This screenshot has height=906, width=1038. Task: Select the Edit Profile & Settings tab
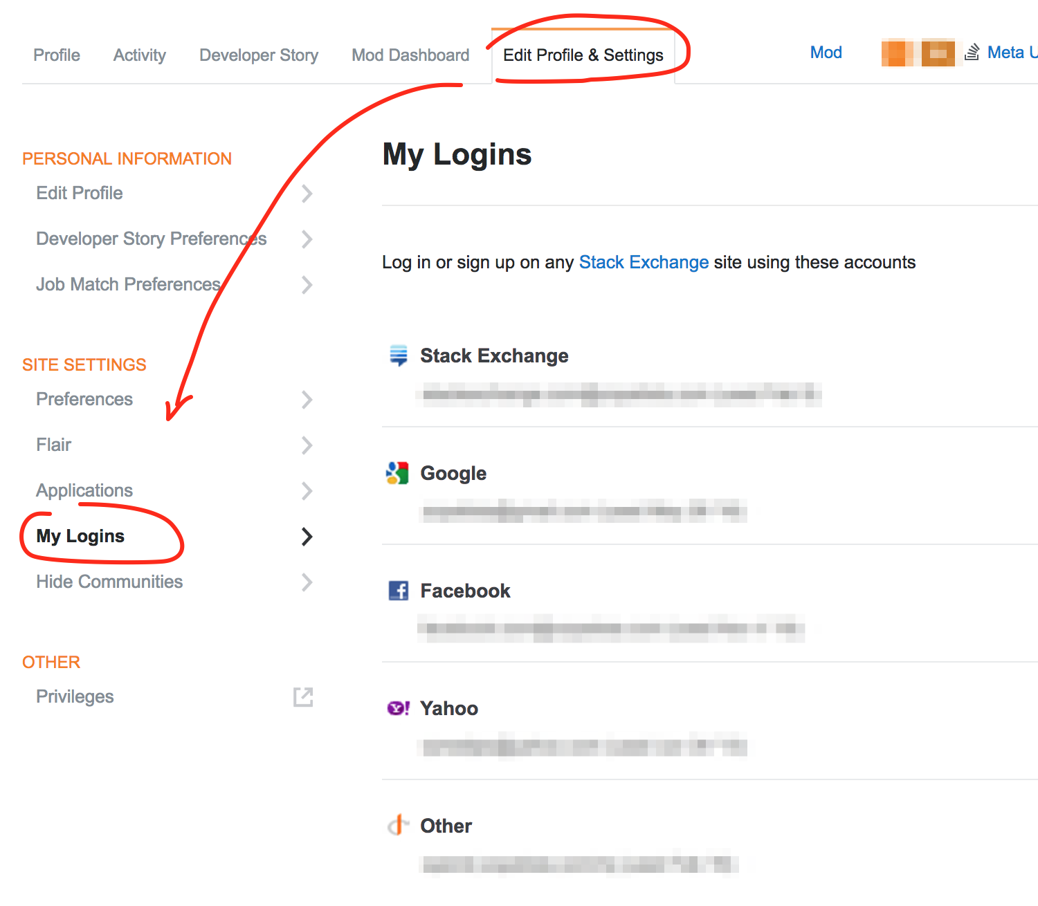(583, 55)
